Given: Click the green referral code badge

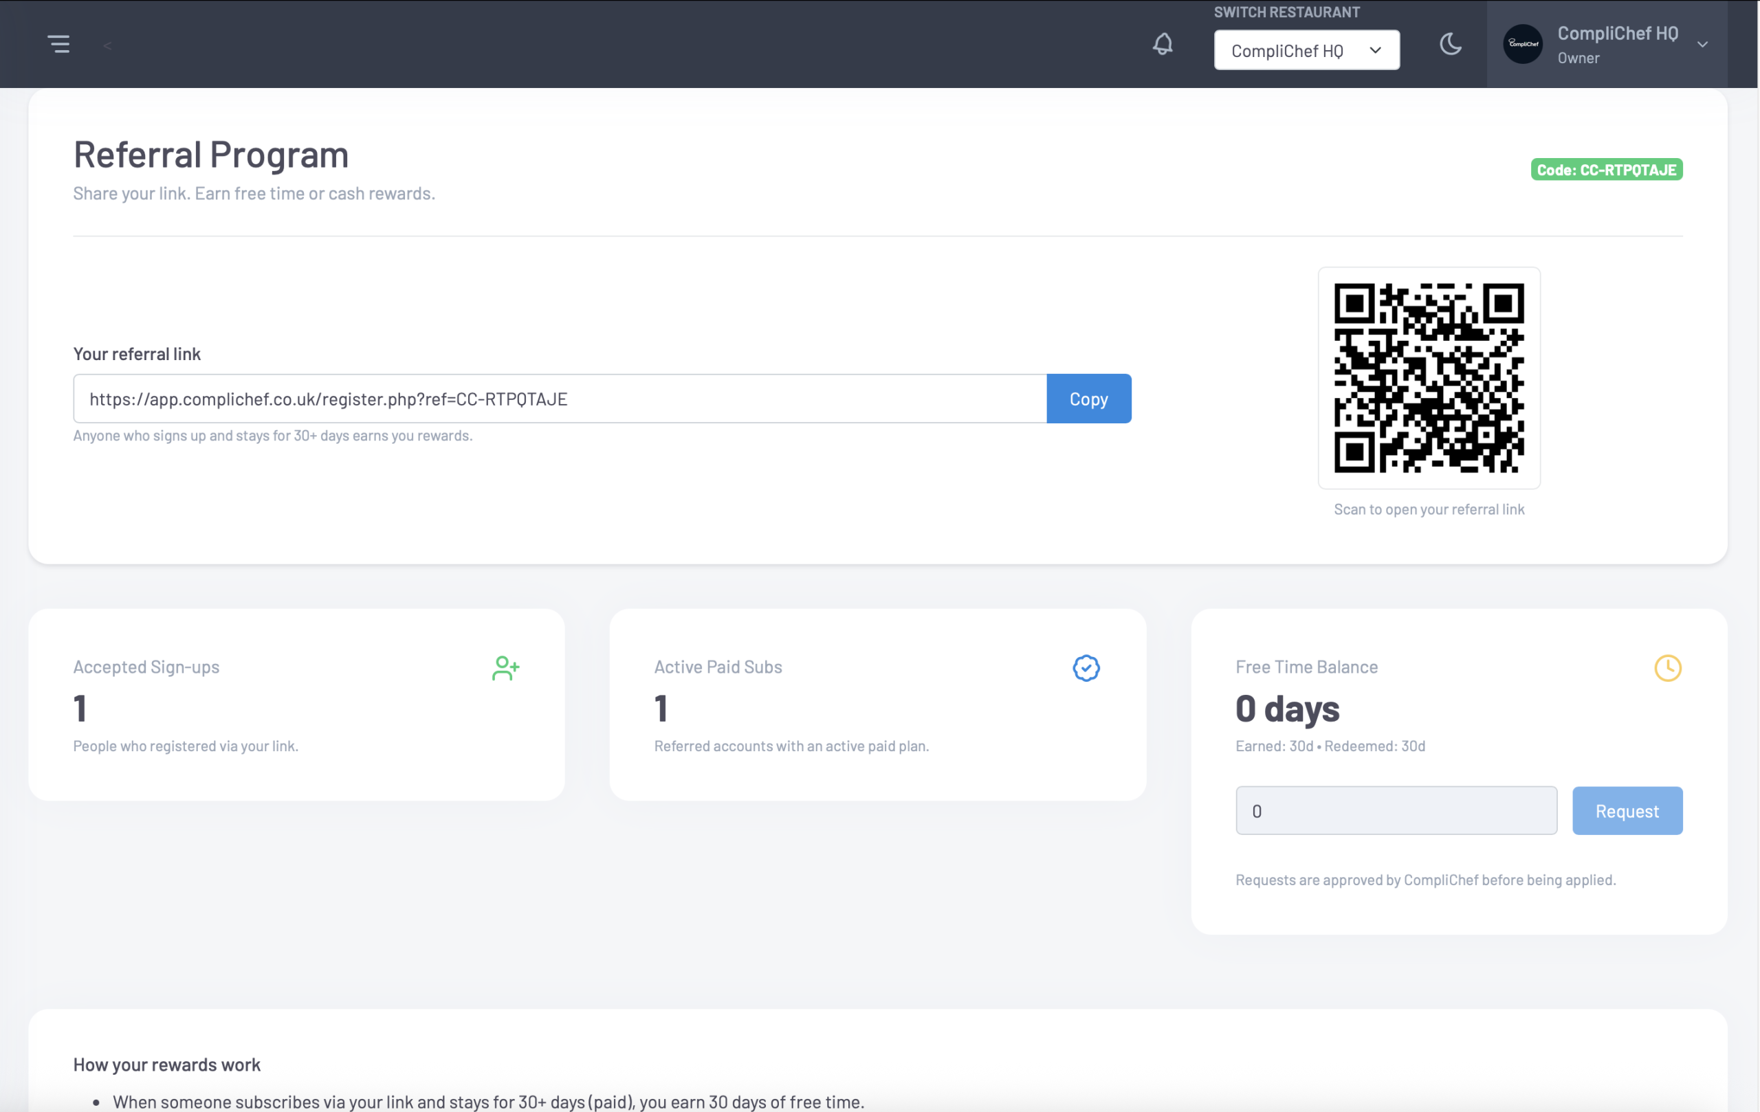Looking at the screenshot, I should [1607, 169].
